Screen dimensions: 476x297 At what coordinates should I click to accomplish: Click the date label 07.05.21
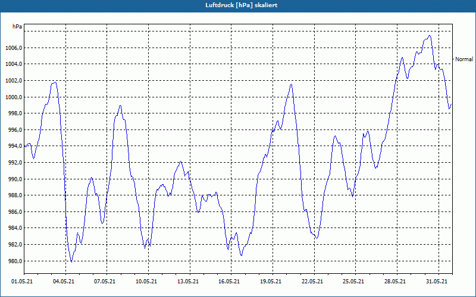(x=105, y=282)
